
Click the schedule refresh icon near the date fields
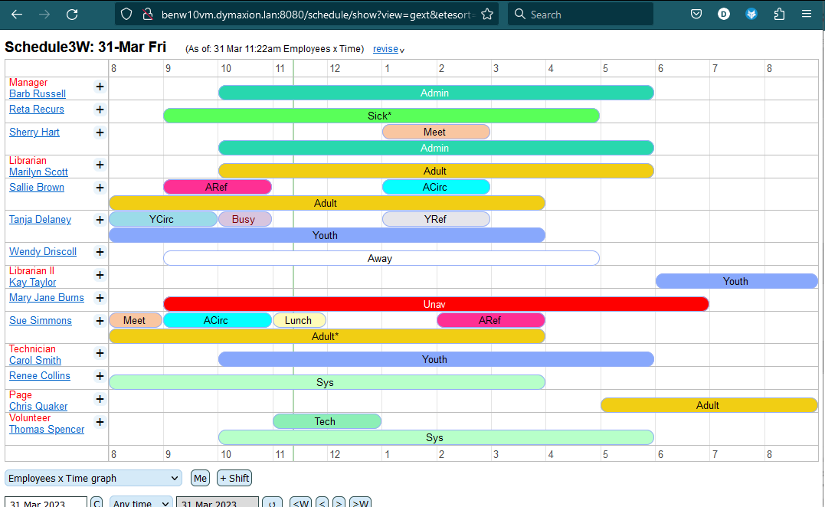click(273, 502)
